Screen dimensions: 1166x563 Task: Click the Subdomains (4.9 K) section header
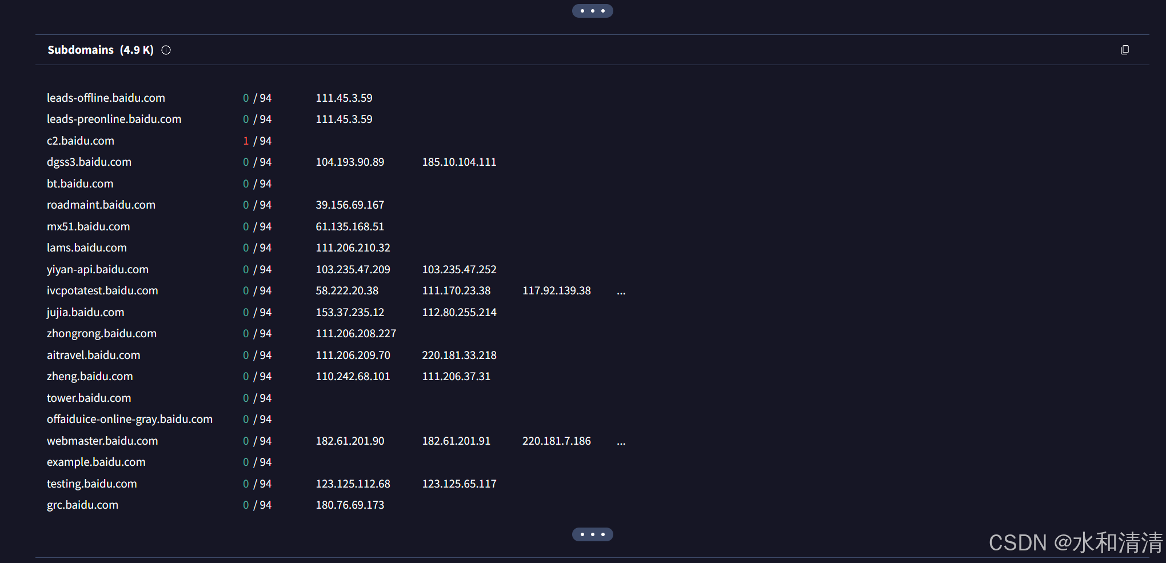pos(101,50)
